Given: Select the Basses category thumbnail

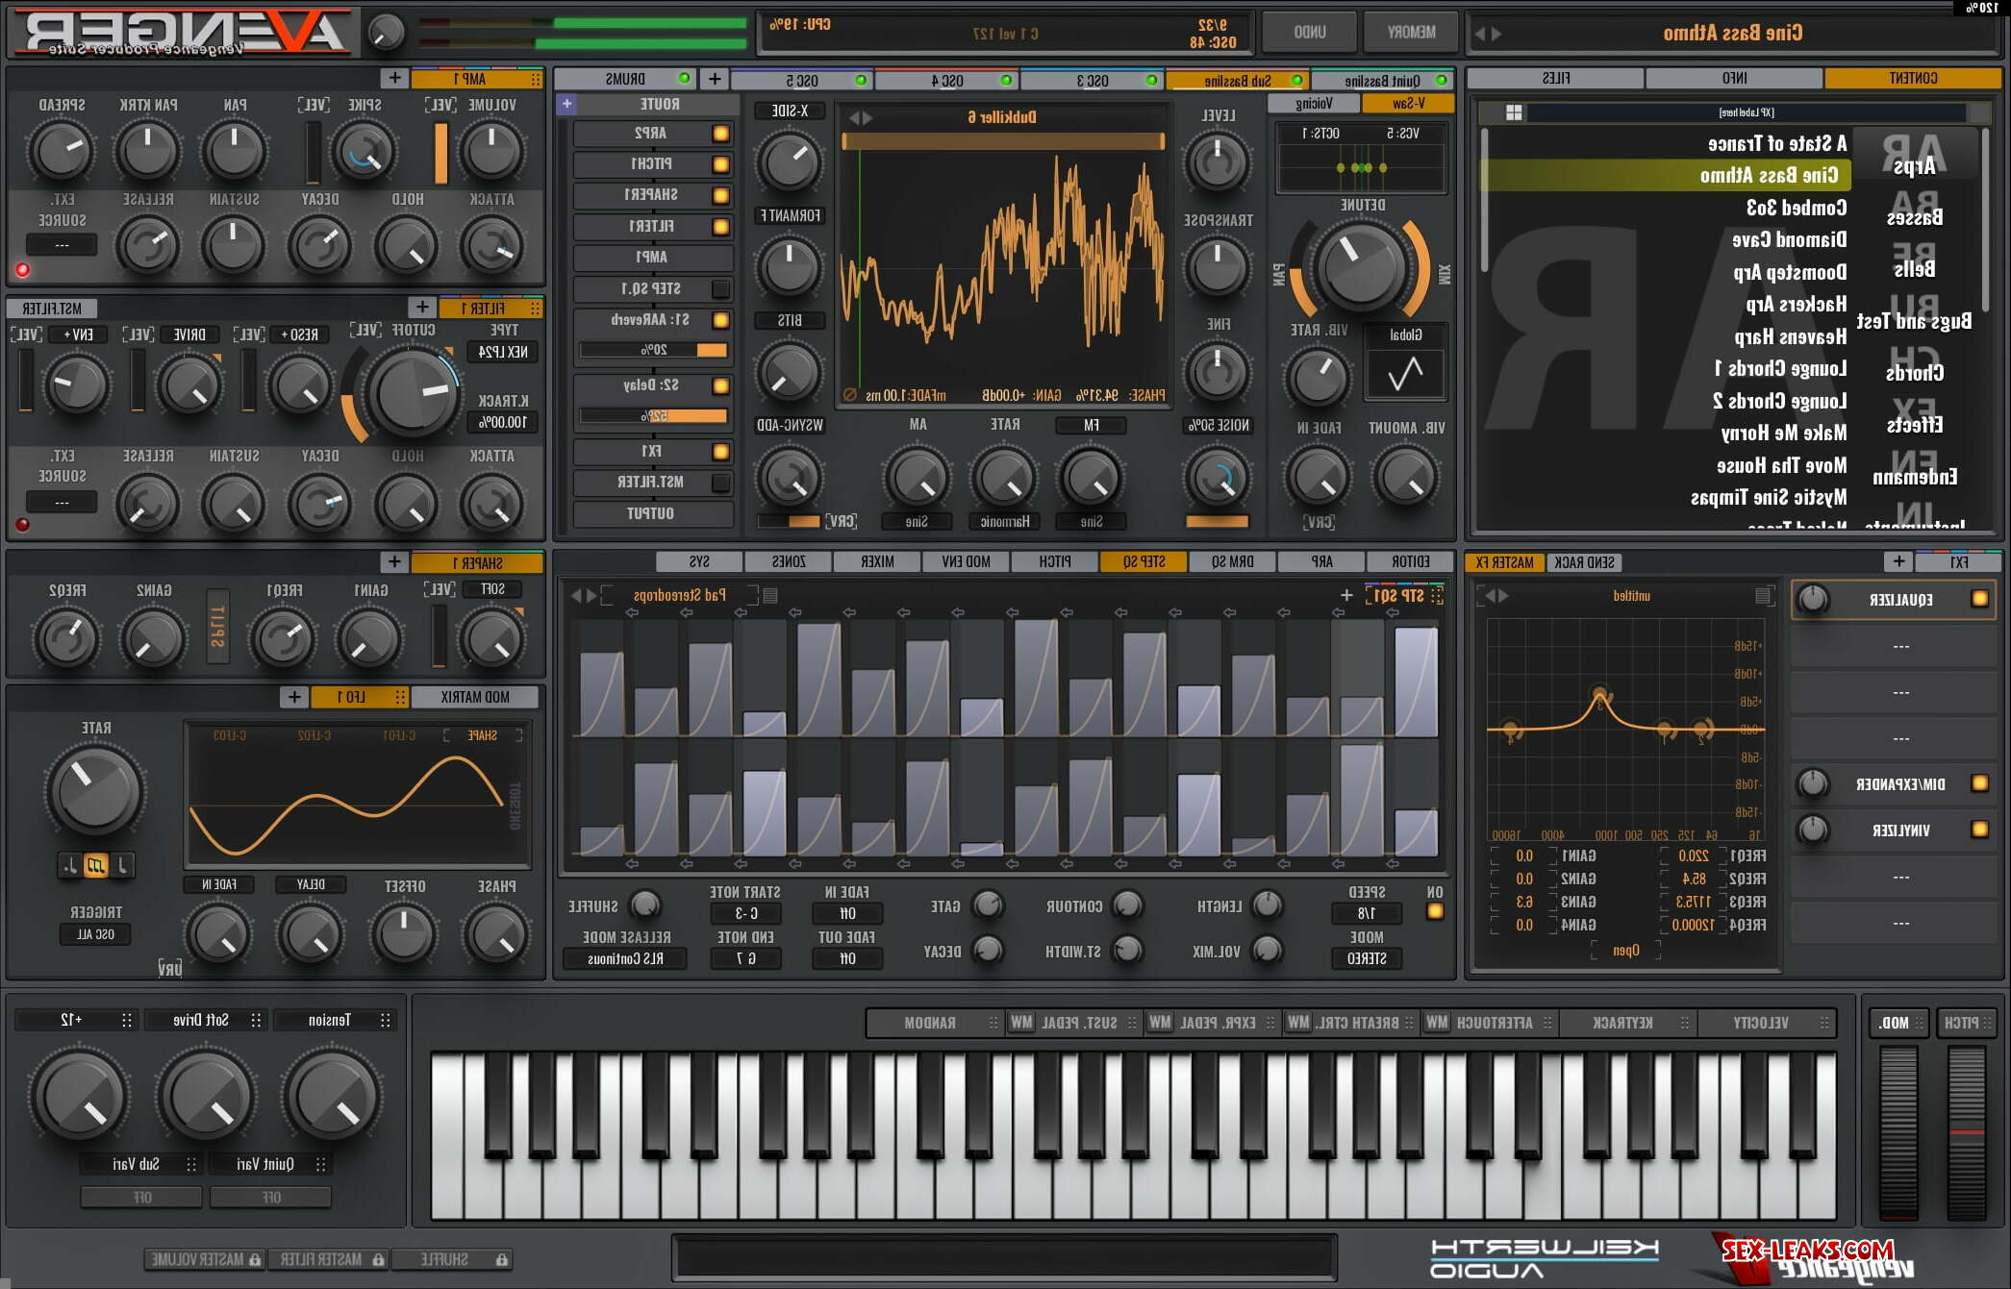Looking at the screenshot, I should tap(1914, 210).
